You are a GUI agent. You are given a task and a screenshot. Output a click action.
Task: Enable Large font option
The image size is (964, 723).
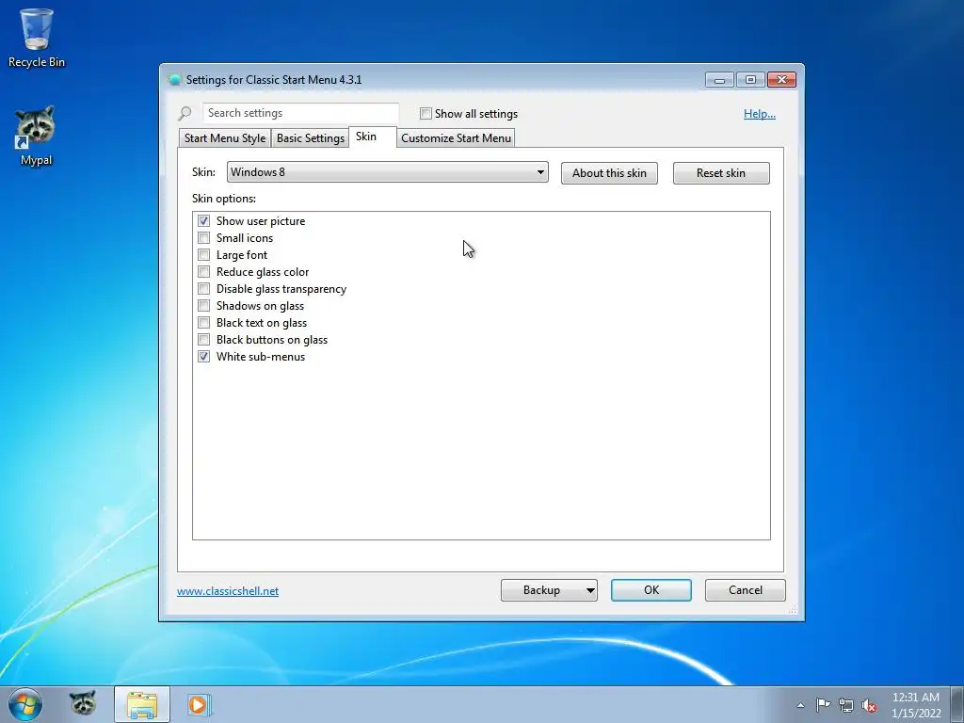(203, 254)
